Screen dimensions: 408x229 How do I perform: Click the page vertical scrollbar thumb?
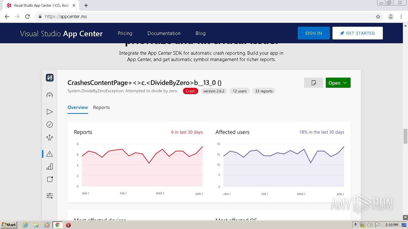(405, 136)
